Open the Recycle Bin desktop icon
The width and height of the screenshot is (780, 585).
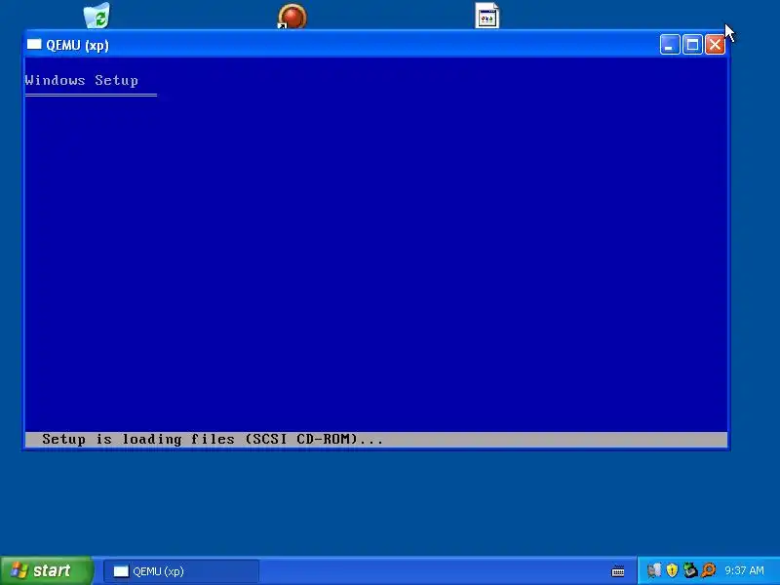click(x=97, y=15)
